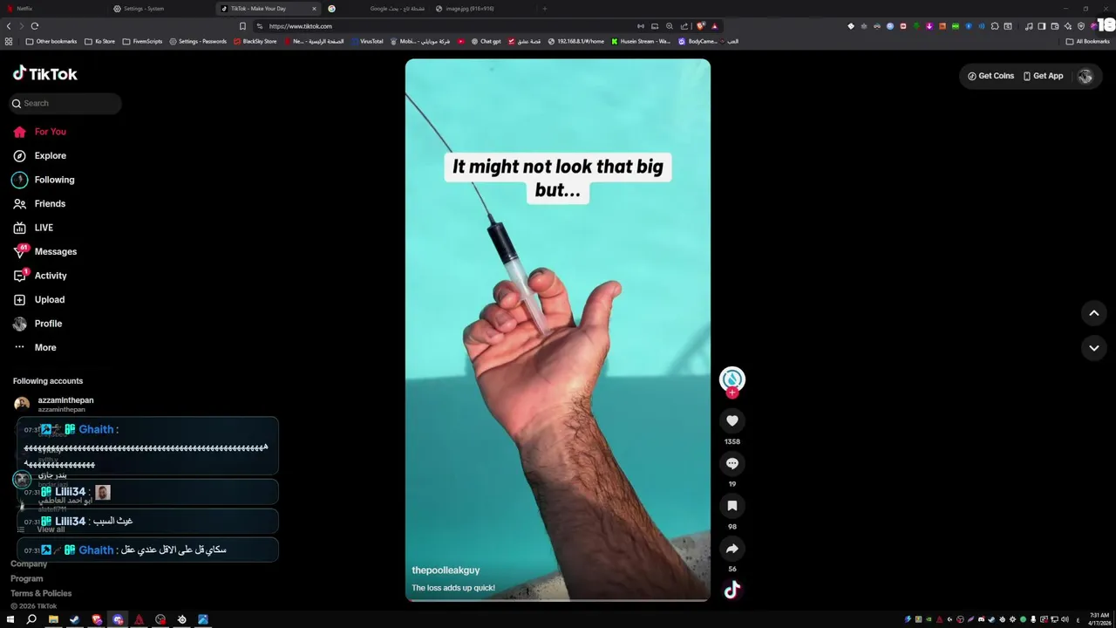Open the All Bookmarks folder
Image resolution: width=1116 pixels, height=628 pixels.
[1087, 41]
